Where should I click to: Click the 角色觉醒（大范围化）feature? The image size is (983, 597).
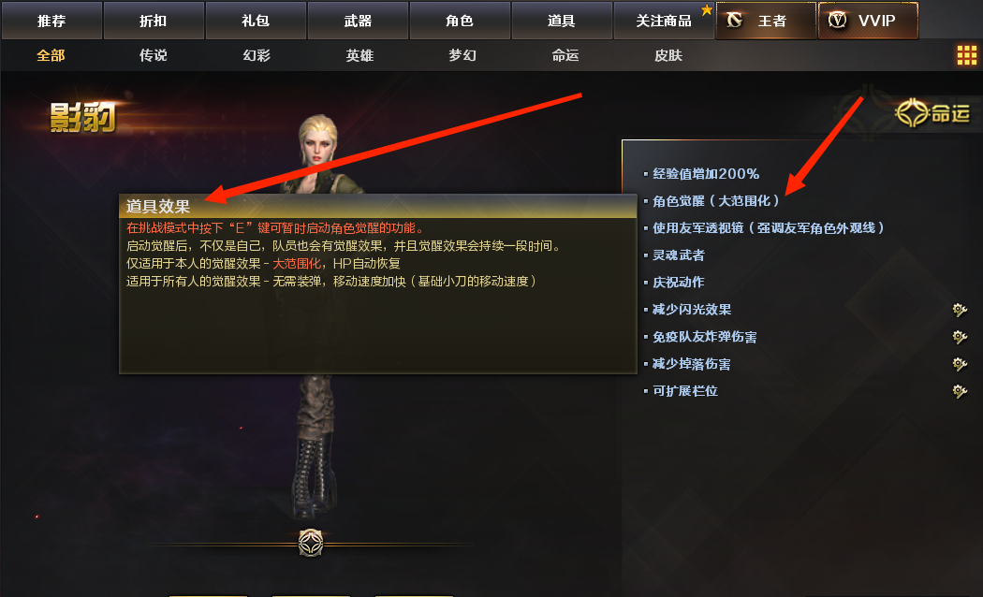[715, 201]
